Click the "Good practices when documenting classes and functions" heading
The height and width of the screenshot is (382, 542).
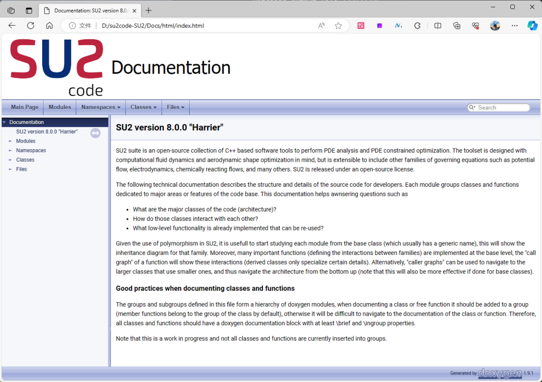pyautogui.click(x=205, y=288)
